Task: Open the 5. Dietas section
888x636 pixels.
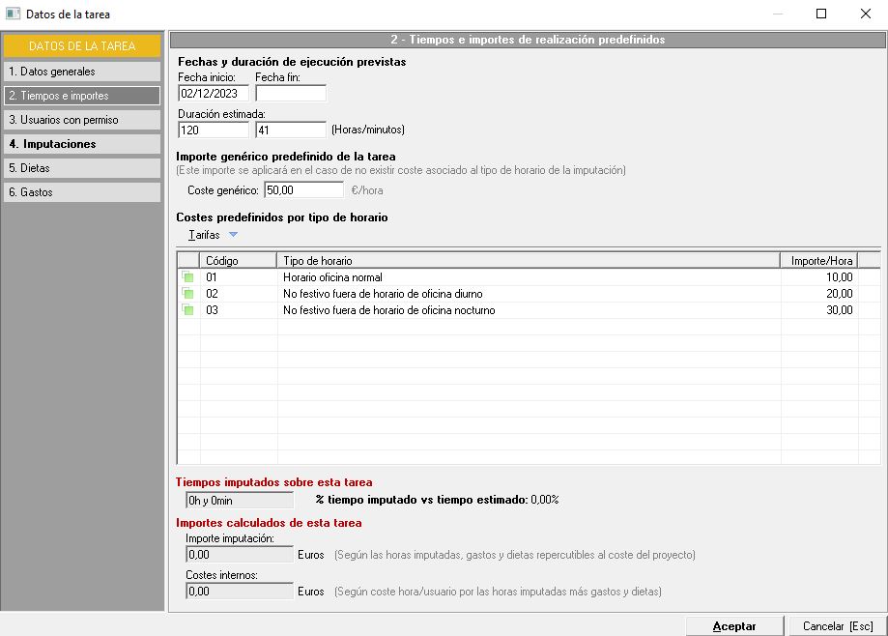Action: pos(82,168)
